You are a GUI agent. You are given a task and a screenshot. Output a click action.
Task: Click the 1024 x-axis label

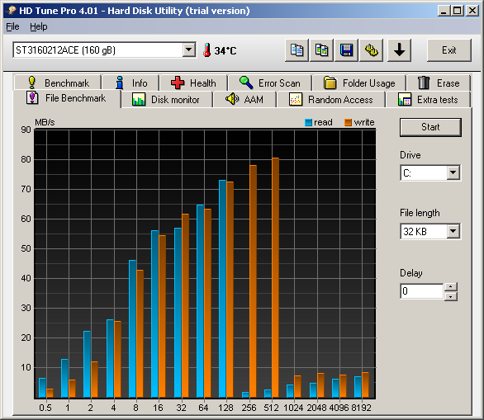click(x=293, y=408)
